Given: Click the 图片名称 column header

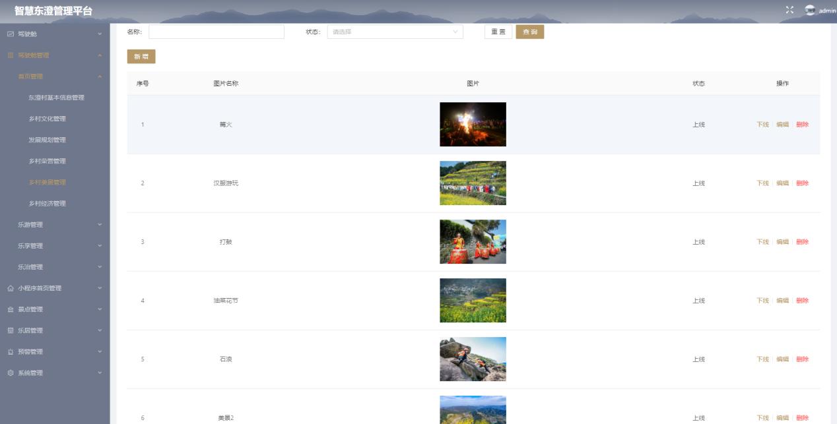Looking at the screenshot, I should (226, 84).
